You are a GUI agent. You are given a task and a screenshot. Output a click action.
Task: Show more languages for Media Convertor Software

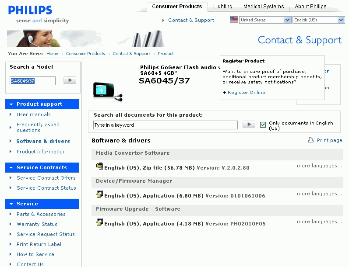point(319,166)
